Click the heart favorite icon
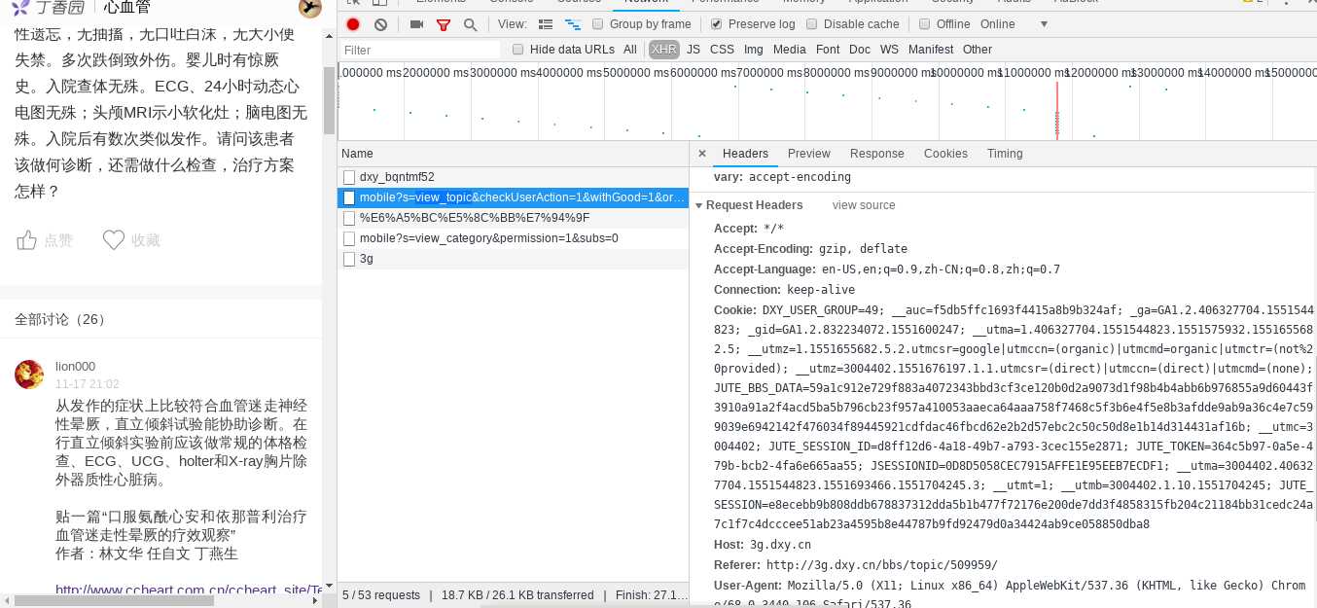This screenshot has height=608, width=1317. click(x=114, y=240)
